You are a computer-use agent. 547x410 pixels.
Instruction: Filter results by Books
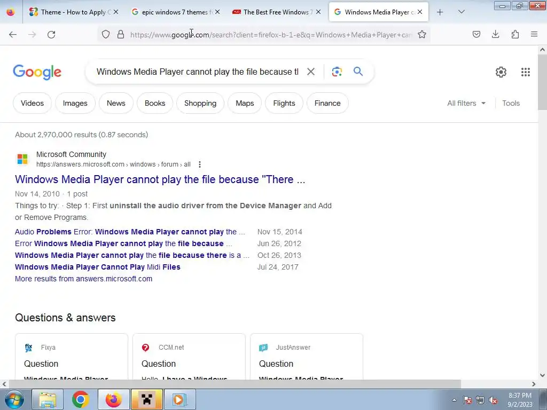pyautogui.click(x=155, y=103)
